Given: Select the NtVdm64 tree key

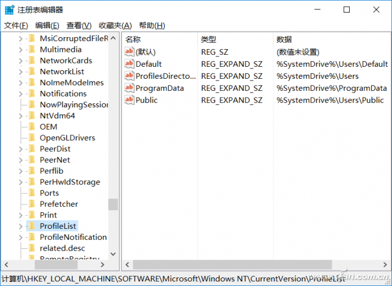Looking at the screenshot, I should pos(57,116).
